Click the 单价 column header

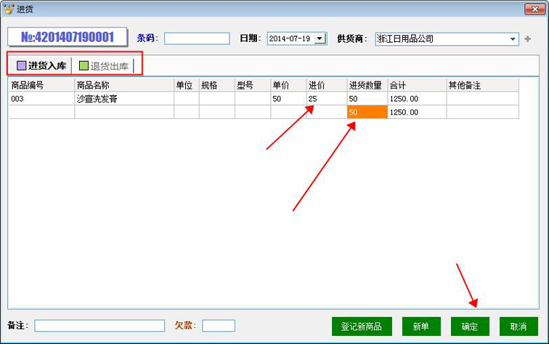[288, 86]
